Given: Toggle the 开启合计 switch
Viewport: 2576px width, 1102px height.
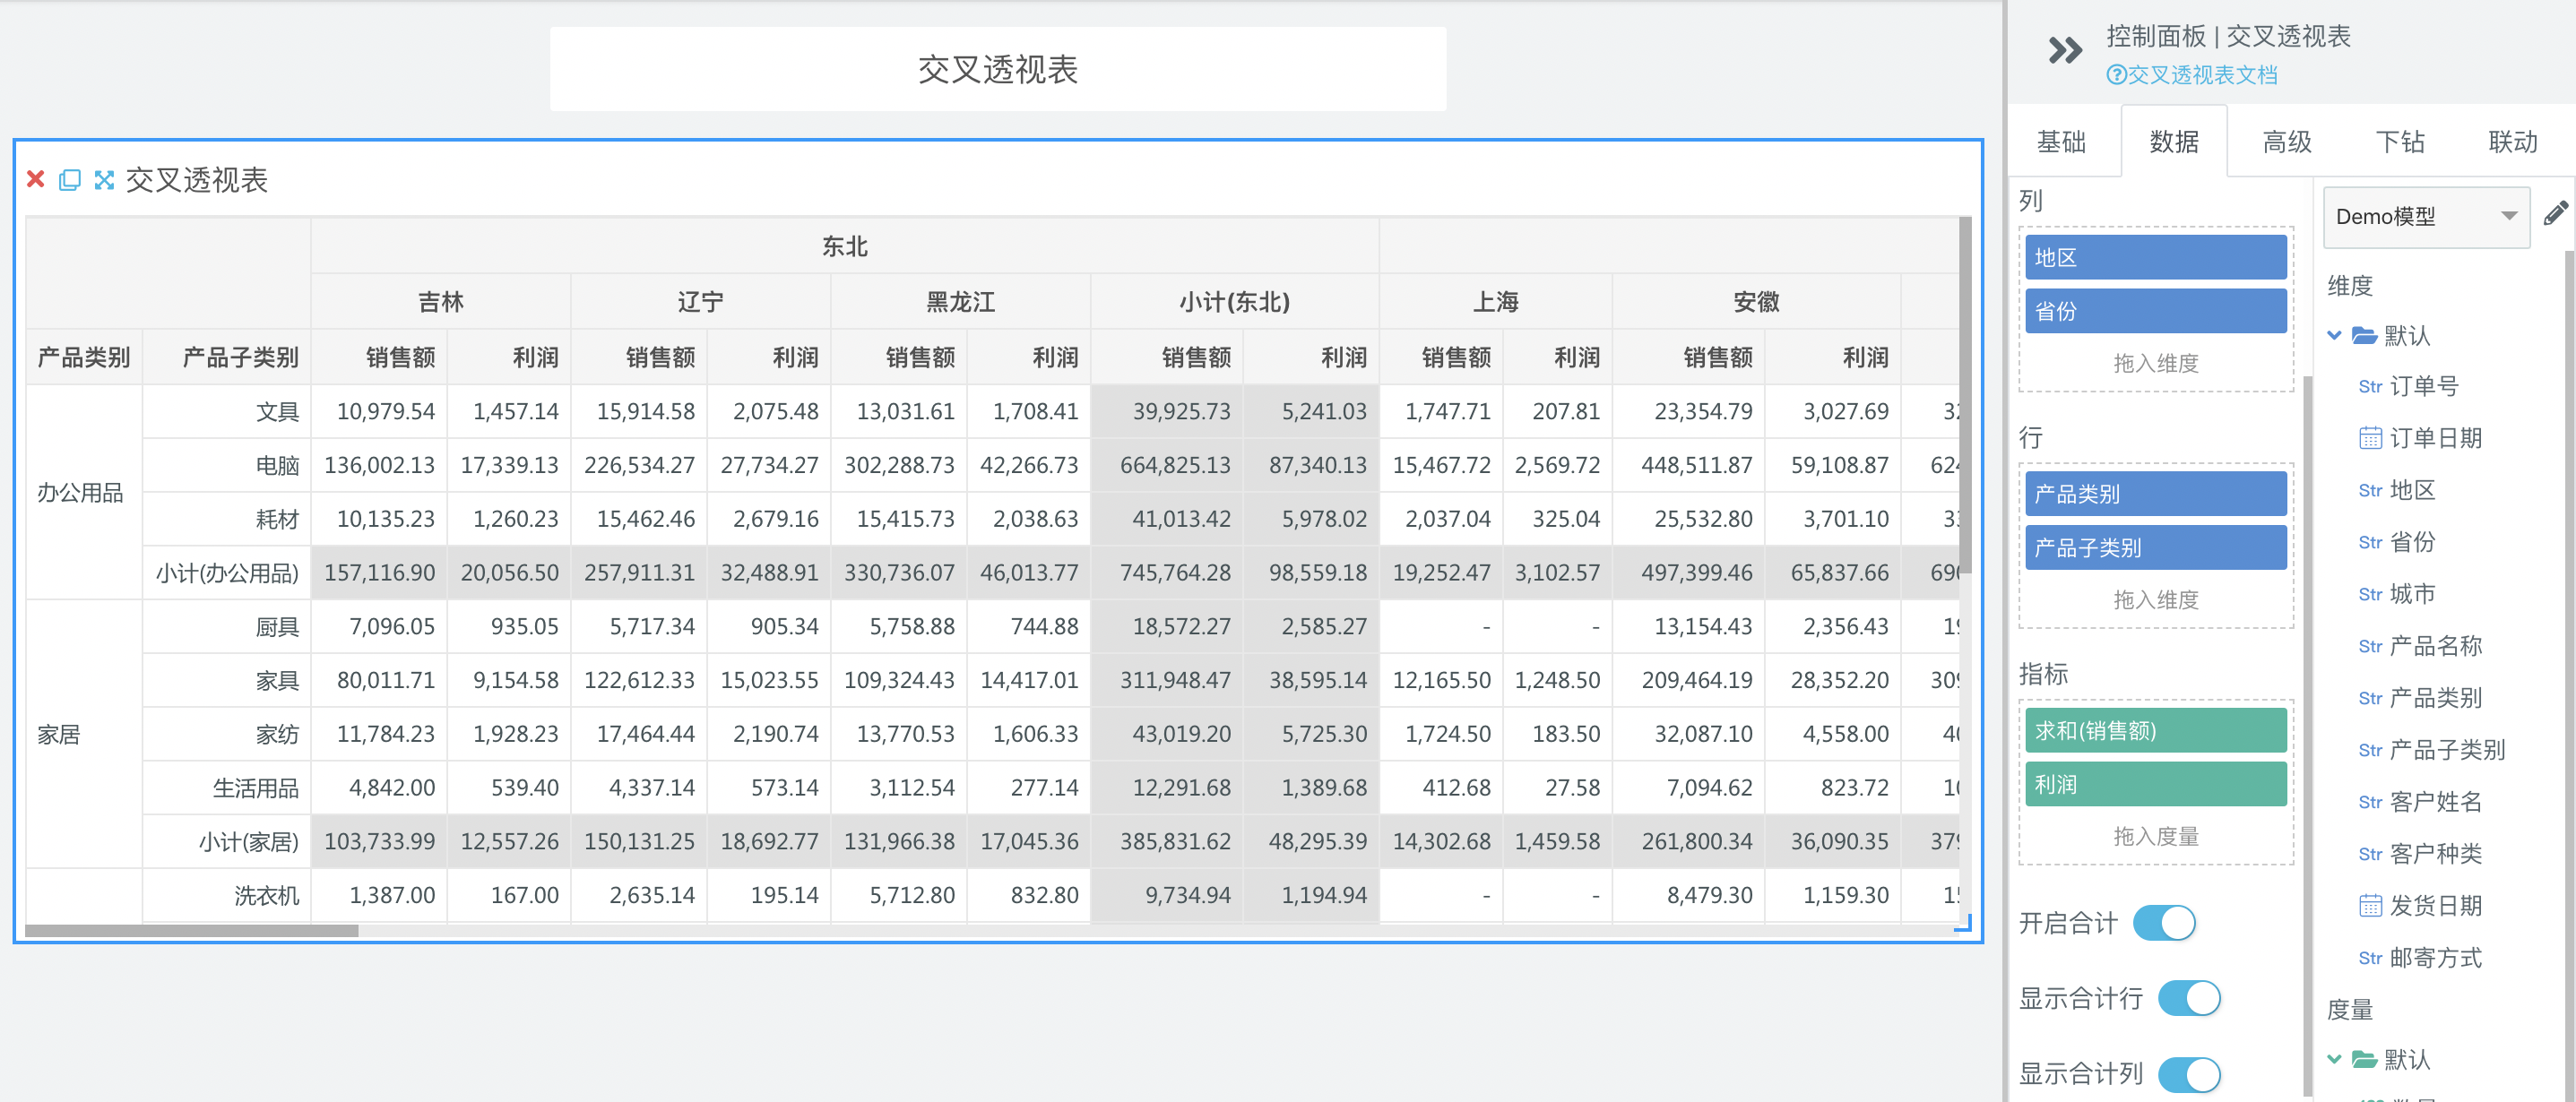Looking at the screenshot, I should (x=2164, y=923).
